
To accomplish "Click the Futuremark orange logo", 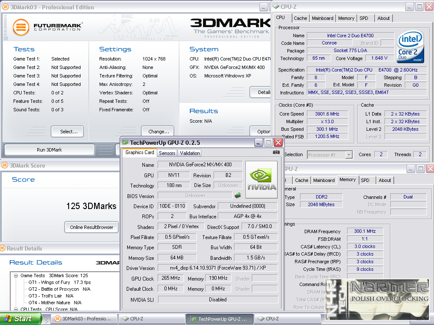I will 21,28.
